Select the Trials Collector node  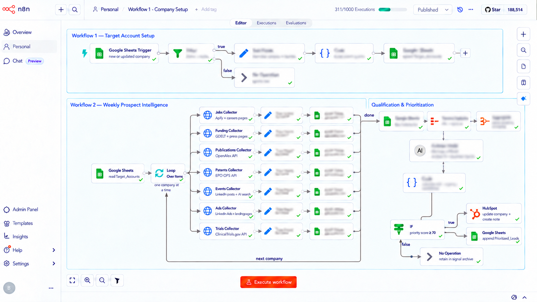coord(227,231)
